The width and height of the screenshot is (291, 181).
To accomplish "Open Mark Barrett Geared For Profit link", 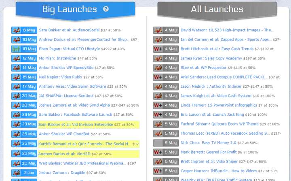I will coord(209,152).
